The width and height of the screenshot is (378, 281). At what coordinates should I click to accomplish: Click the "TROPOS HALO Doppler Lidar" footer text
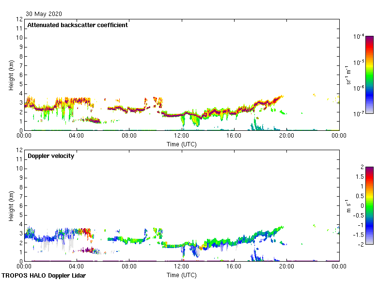tap(44, 276)
